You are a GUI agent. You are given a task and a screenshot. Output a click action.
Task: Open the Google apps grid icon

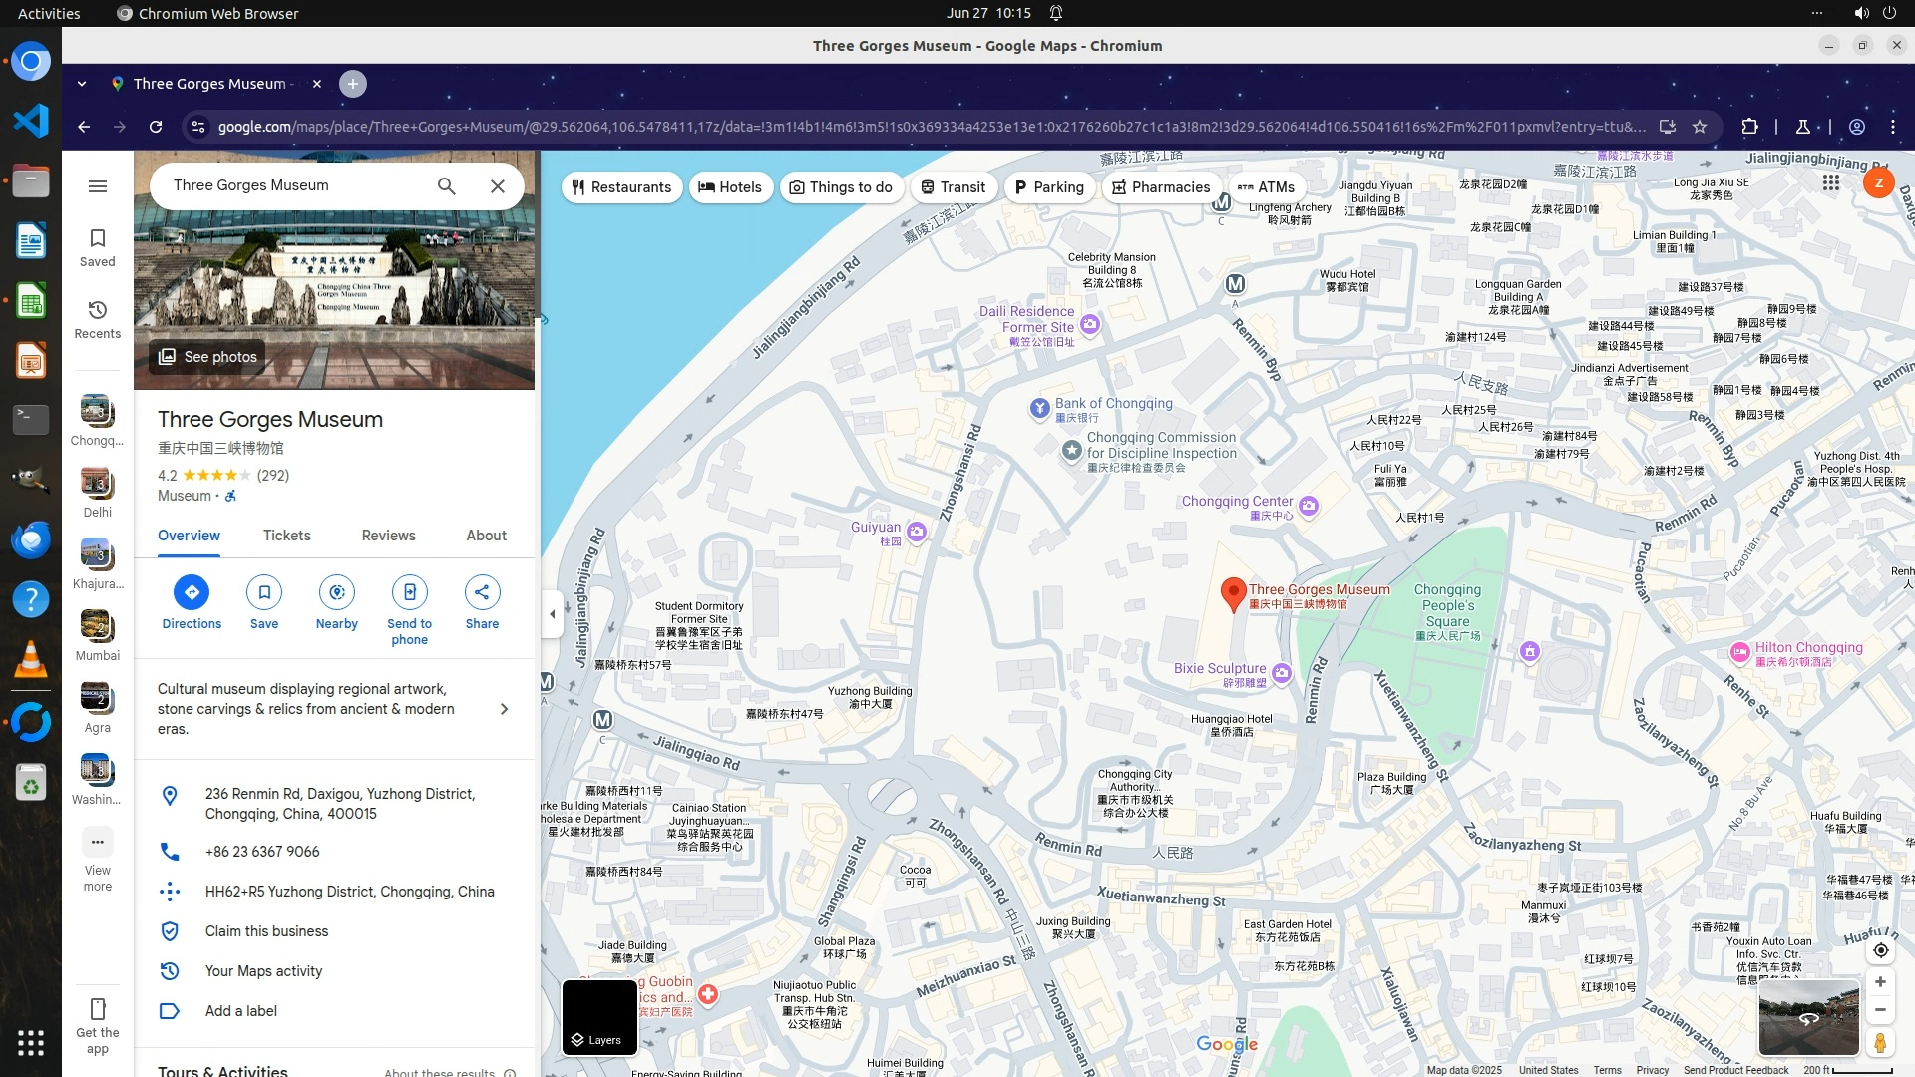pos(1830,182)
